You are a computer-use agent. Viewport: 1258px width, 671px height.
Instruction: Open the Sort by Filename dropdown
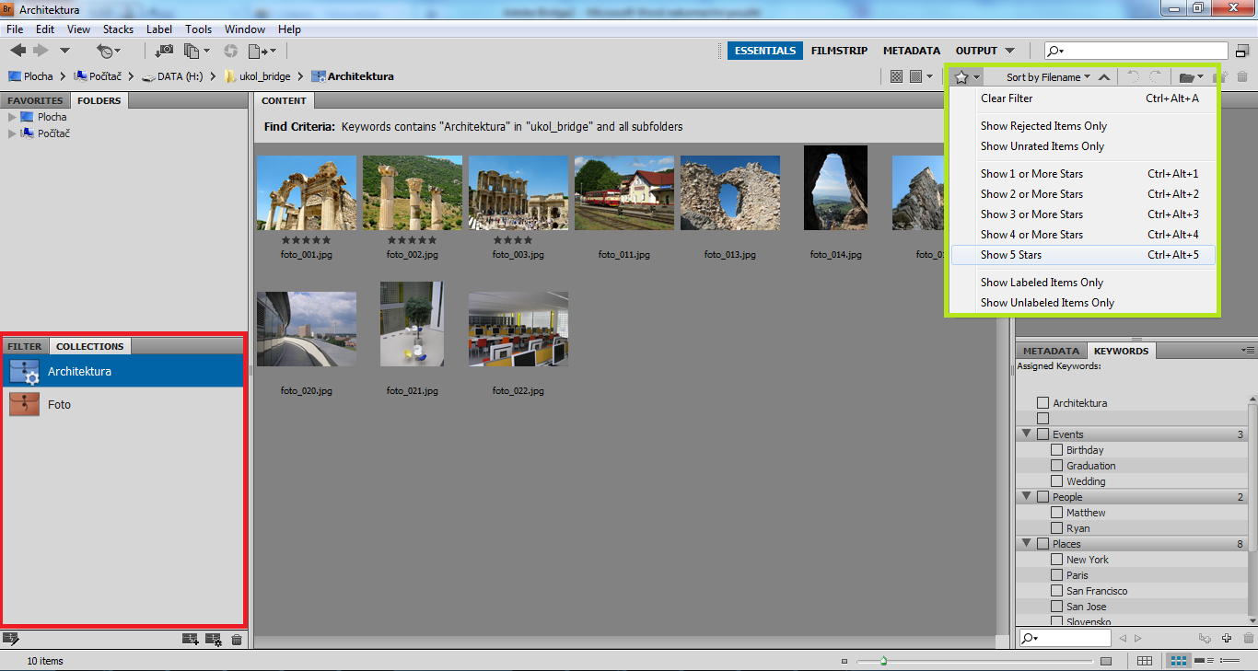point(1047,77)
